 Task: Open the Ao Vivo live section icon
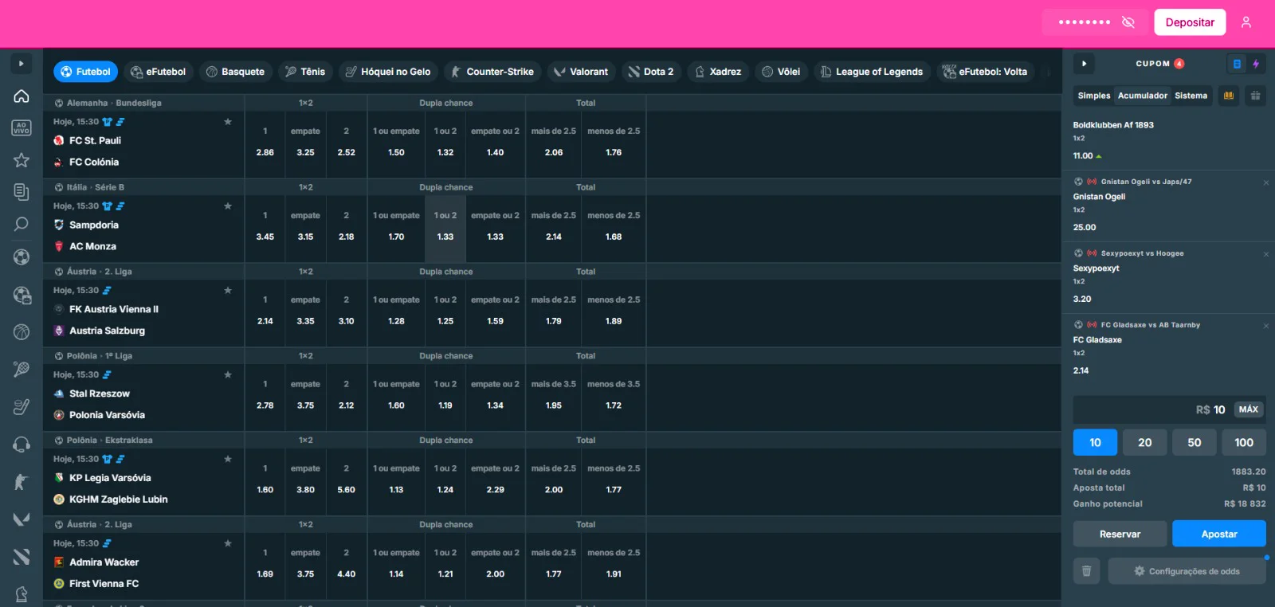pos(22,128)
